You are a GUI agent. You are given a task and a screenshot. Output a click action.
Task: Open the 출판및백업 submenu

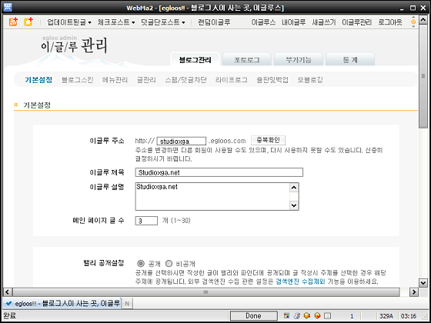click(272, 80)
